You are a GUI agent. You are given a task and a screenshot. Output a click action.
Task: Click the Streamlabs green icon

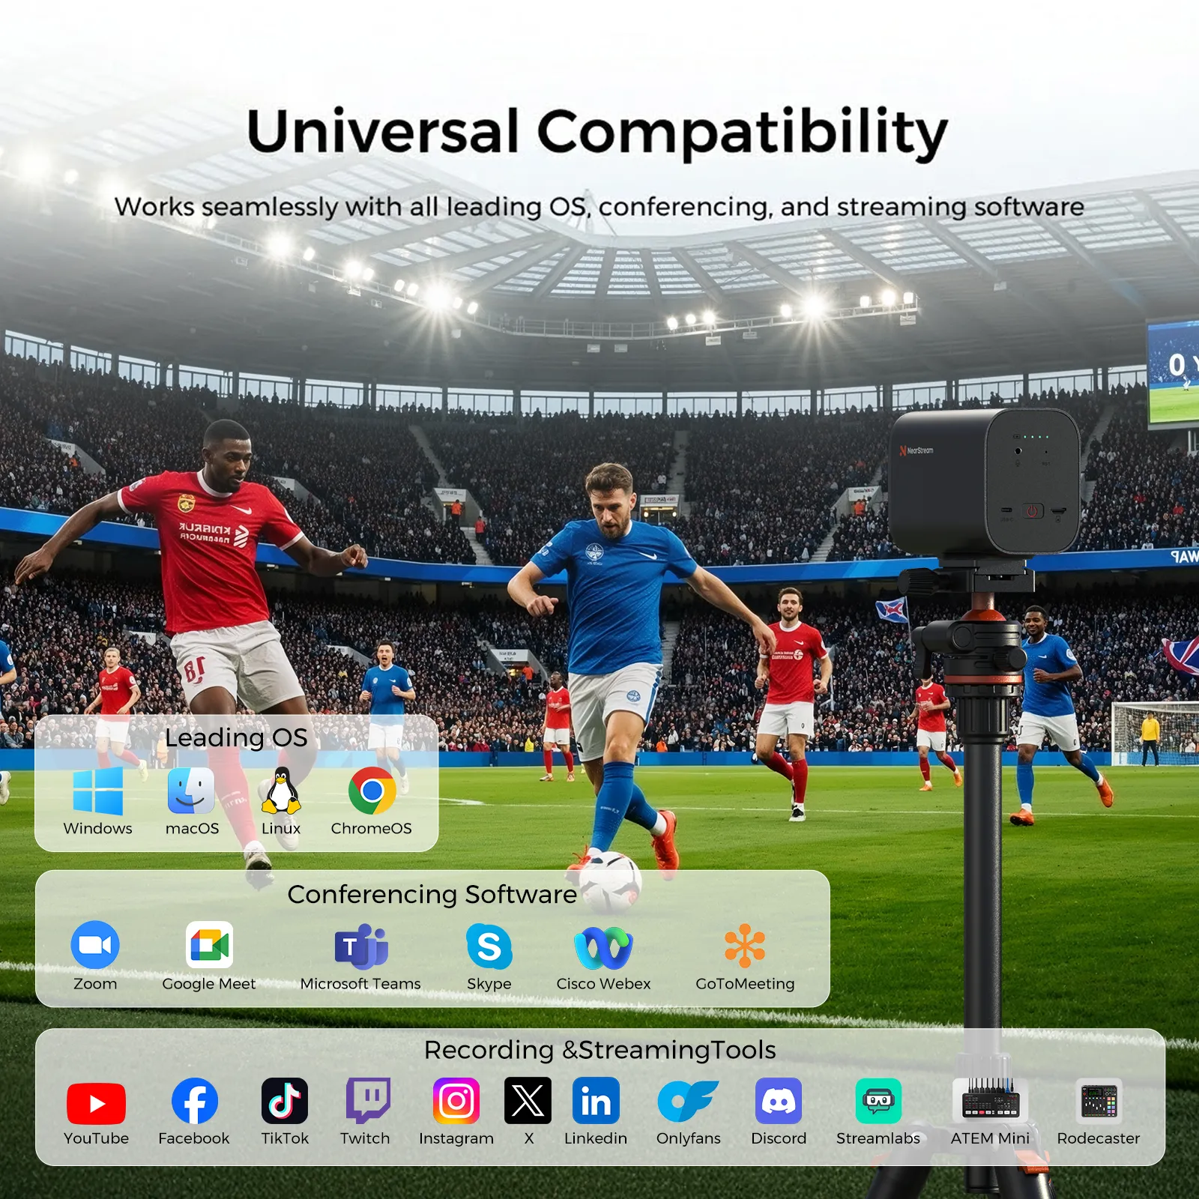tap(878, 1101)
